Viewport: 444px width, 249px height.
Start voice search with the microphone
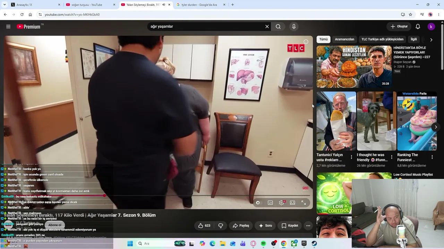(294, 27)
